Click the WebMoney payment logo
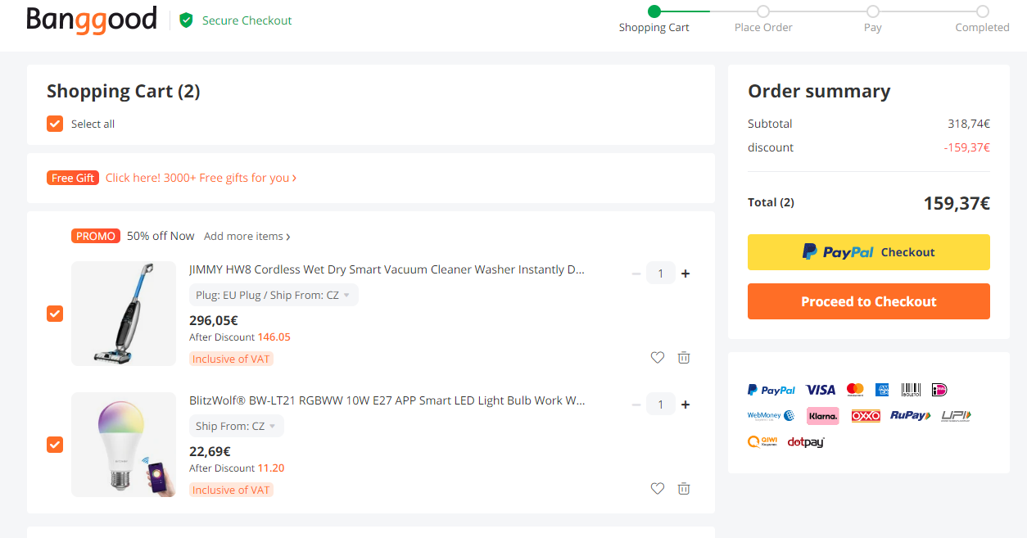The image size is (1027, 538). (771, 416)
